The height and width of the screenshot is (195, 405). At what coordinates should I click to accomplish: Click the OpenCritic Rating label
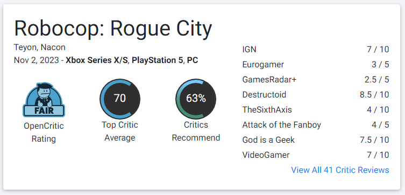pyautogui.click(x=44, y=133)
